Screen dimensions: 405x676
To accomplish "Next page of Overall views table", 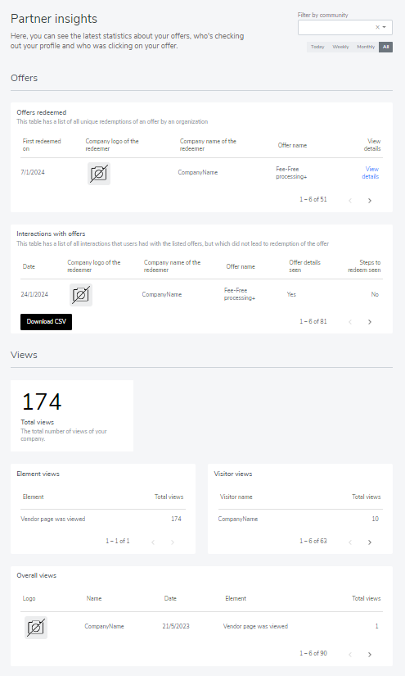I will (x=370, y=655).
